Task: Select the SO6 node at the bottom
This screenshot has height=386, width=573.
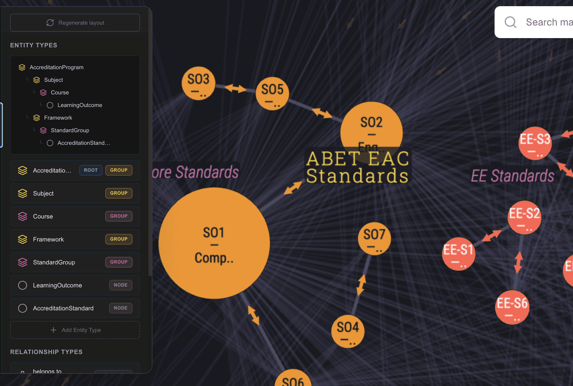Action: (293, 378)
